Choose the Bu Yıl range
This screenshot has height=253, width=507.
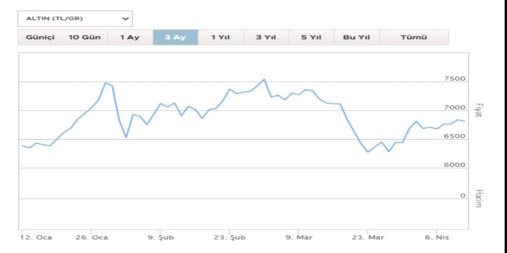pos(356,38)
